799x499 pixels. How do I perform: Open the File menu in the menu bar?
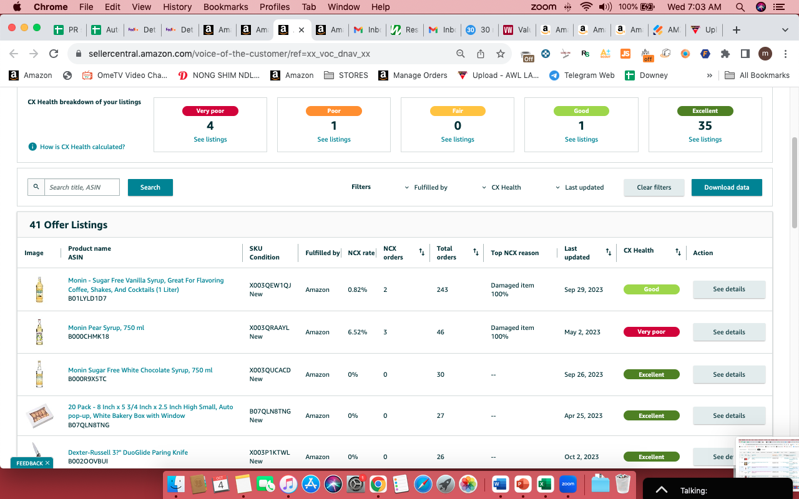pyautogui.click(x=86, y=7)
